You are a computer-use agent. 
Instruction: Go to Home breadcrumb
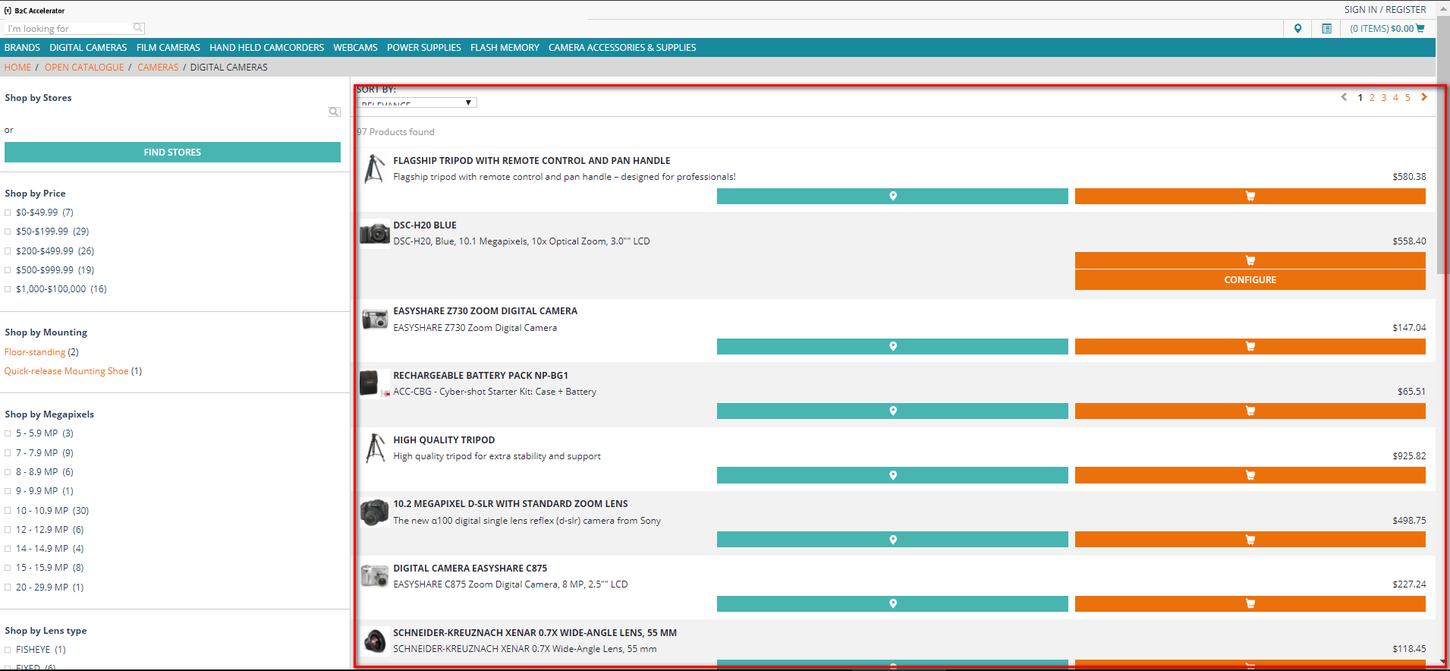tap(17, 67)
